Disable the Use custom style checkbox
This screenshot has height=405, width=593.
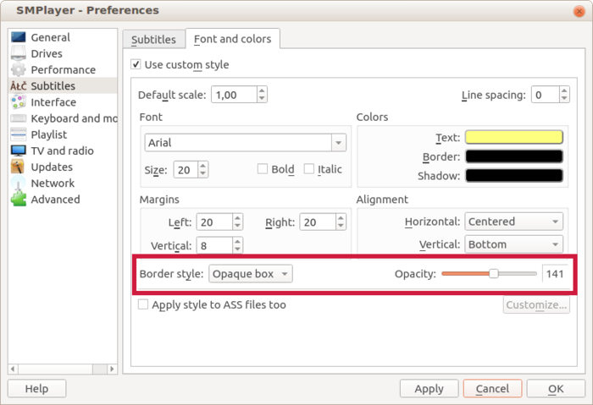click(136, 64)
